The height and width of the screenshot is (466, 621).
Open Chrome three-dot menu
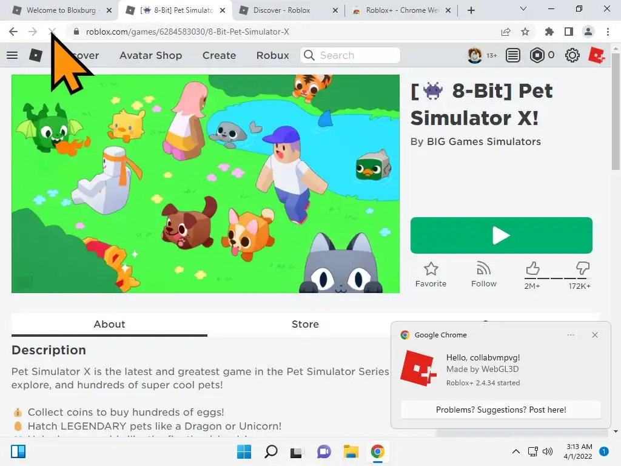click(x=608, y=32)
